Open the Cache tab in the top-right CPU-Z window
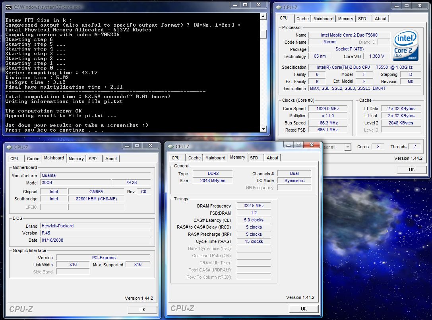 pos(302,19)
